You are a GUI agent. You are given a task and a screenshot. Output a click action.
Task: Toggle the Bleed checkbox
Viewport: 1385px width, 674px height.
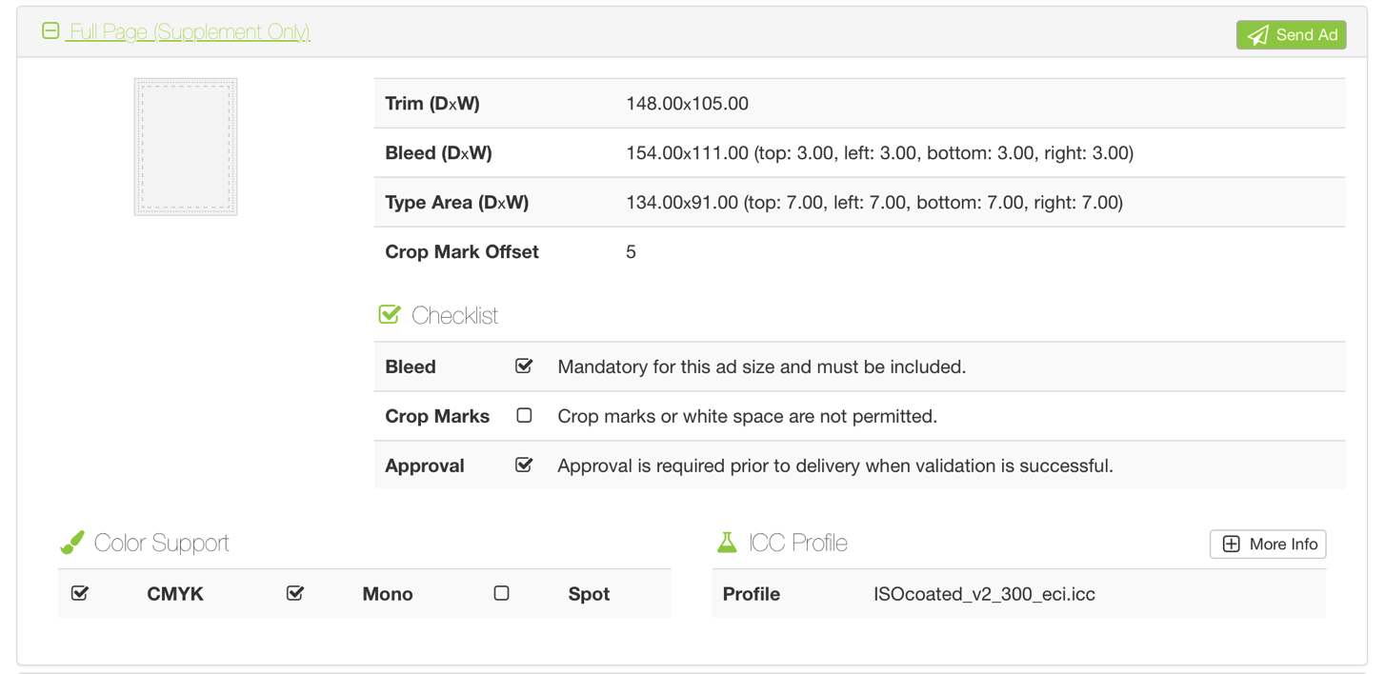tap(524, 366)
